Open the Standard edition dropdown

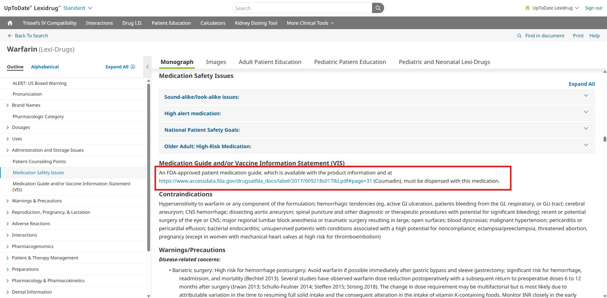tap(78, 8)
